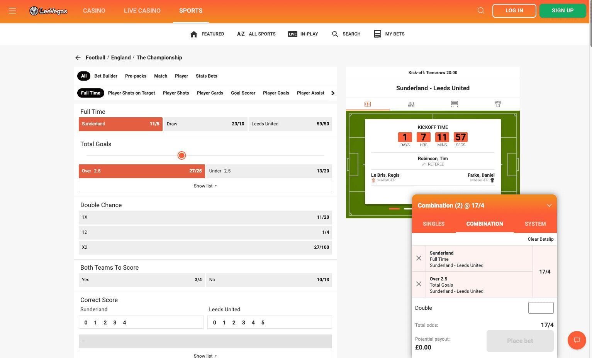
Task: Click the LeoVegas logo
Action: 48,11
